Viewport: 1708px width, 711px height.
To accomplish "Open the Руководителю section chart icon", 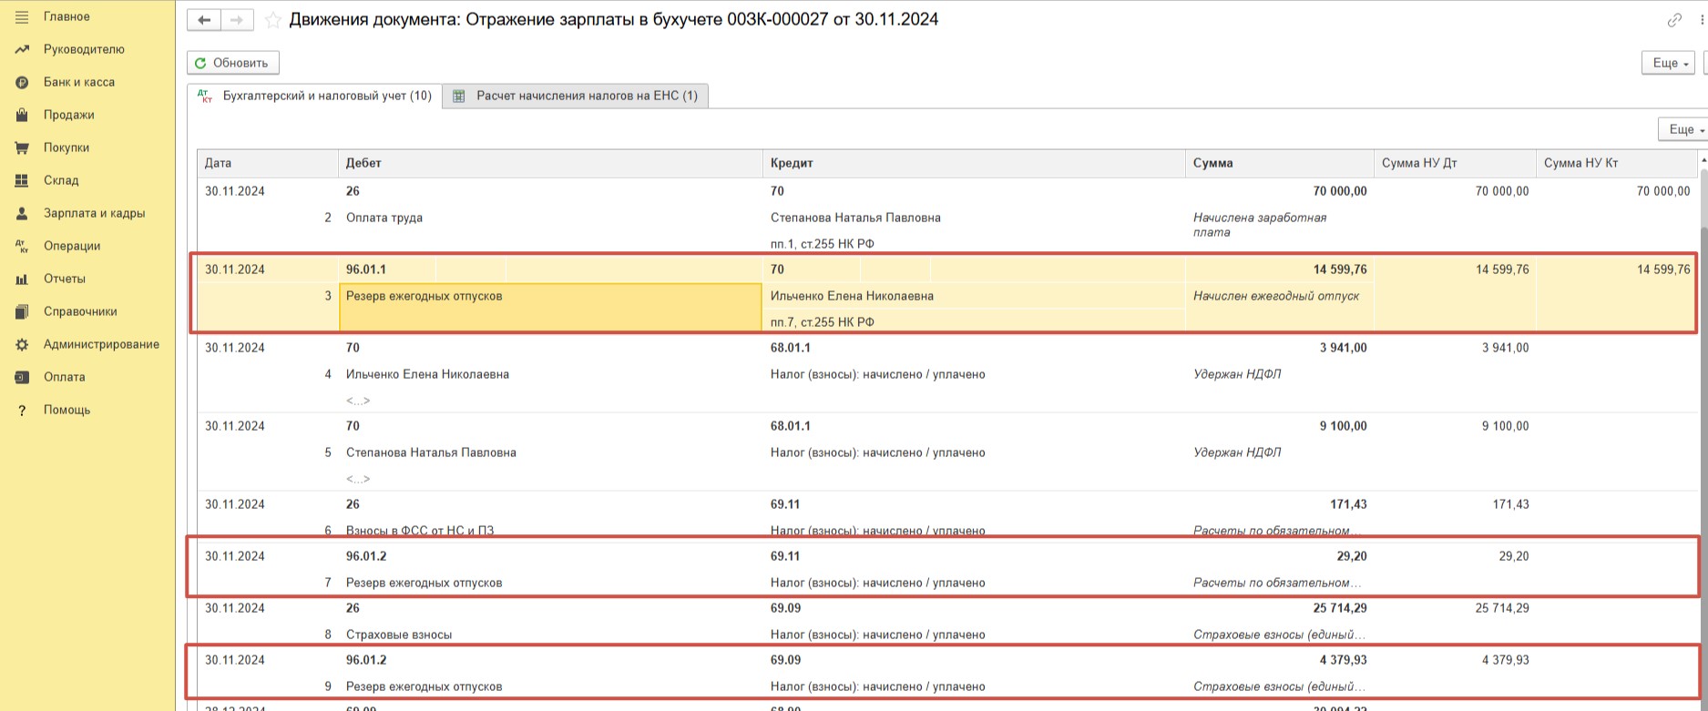I will coord(22,50).
